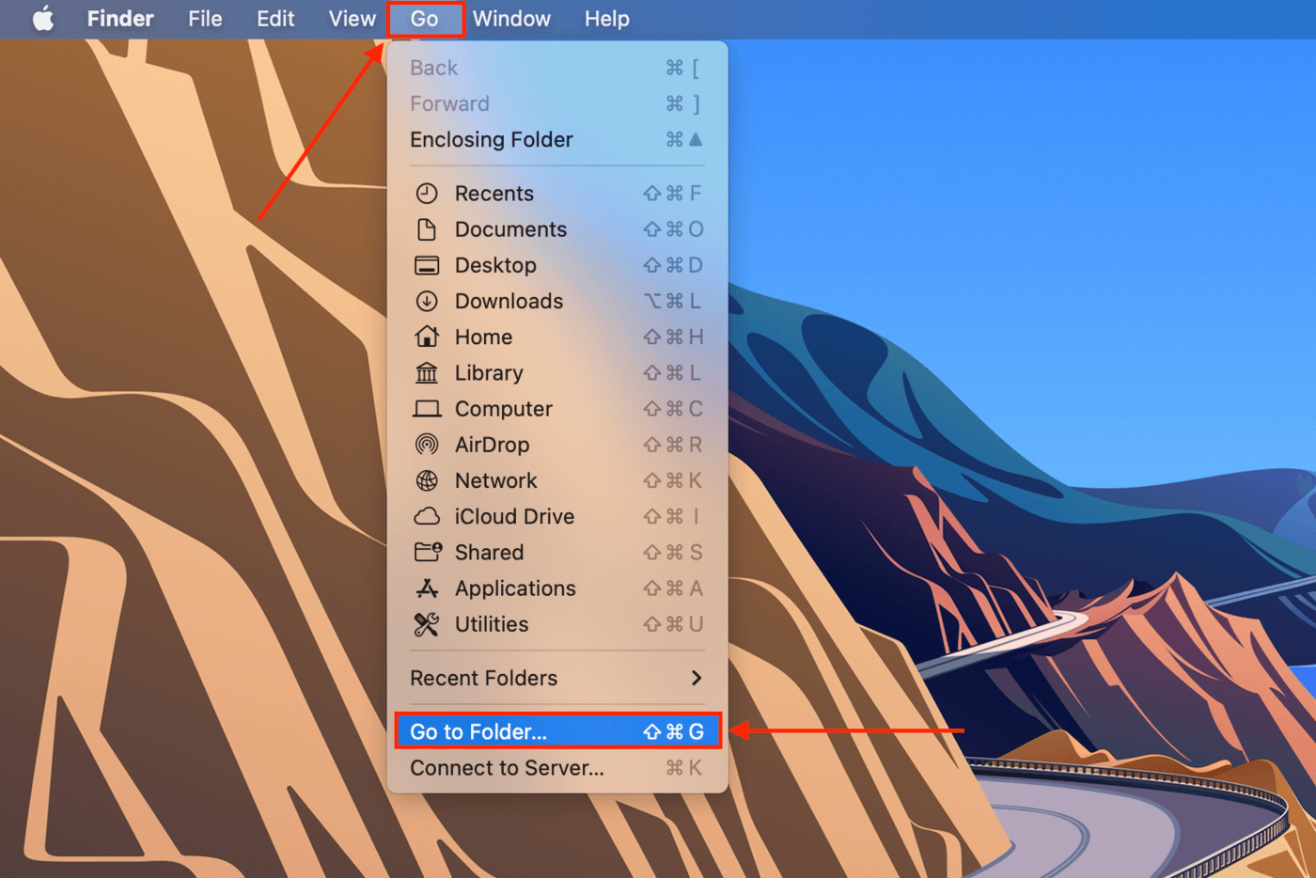Click the ⇧⌘G shortcut label
1316x878 pixels.
pos(673,731)
